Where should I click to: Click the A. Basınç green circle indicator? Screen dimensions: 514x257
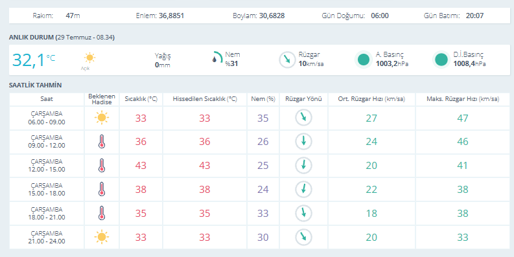364,60
